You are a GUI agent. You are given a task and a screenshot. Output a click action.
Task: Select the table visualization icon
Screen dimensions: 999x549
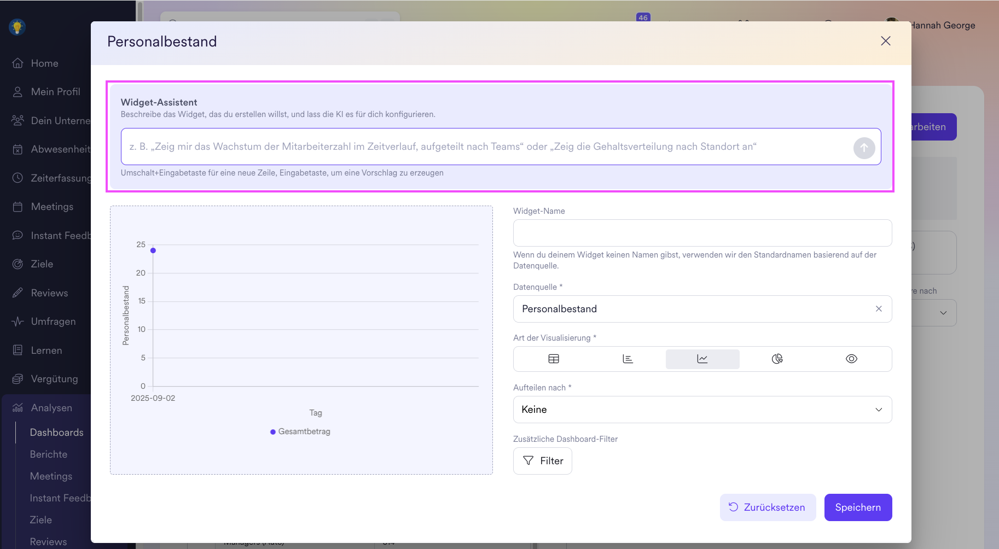[x=554, y=359]
